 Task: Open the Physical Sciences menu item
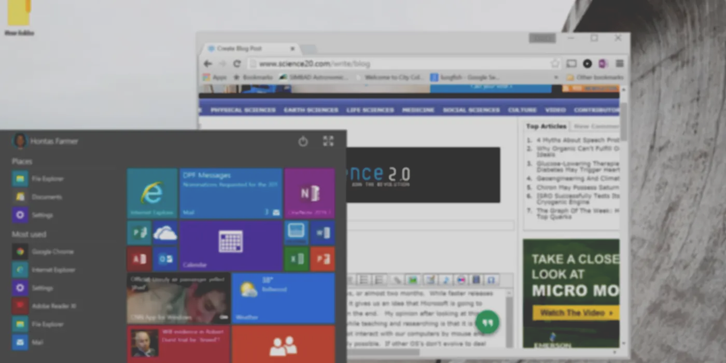pyautogui.click(x=243, y=110)
